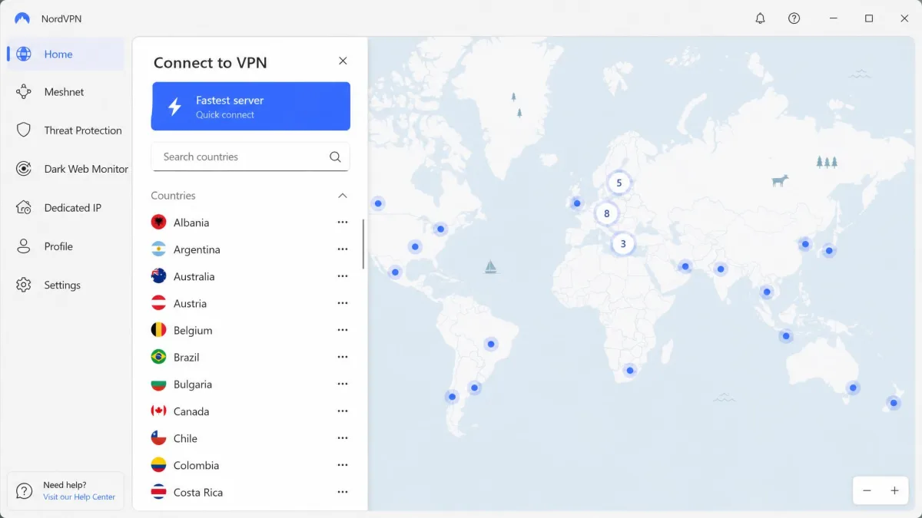Click the Colombia flag icon
This screenshot has height=518, width=922.
(159, 465)
